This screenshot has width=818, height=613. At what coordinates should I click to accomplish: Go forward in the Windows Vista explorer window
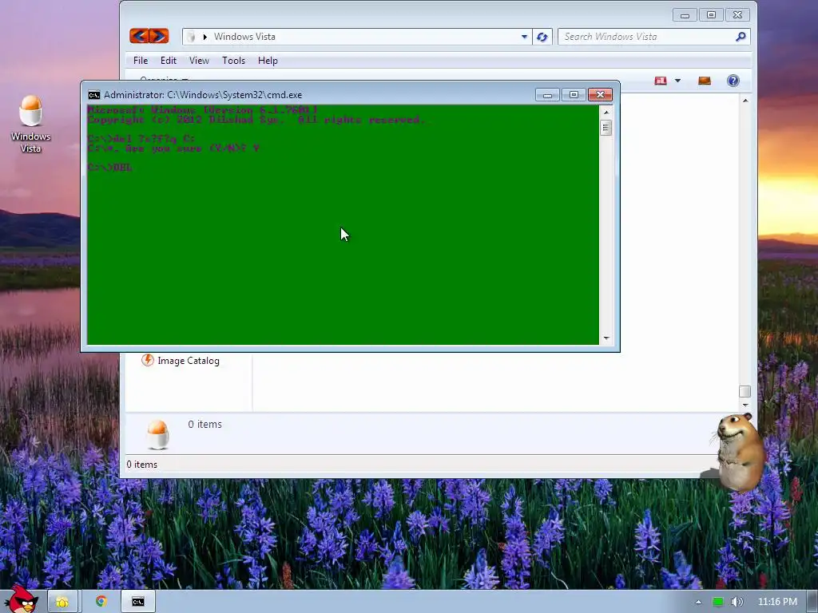[x=159, y=36]
